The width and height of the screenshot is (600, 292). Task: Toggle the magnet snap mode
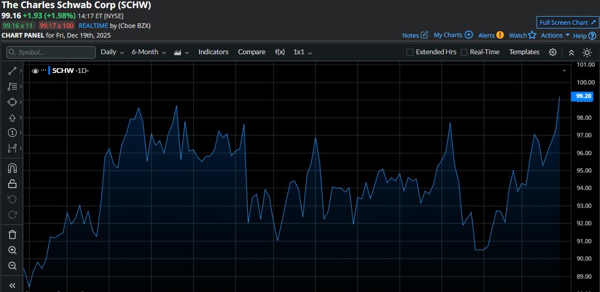(12, 168)
